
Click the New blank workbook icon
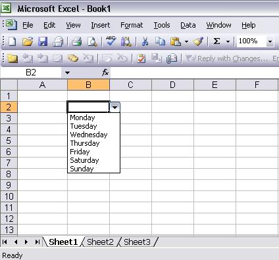(x=12, y=41)
